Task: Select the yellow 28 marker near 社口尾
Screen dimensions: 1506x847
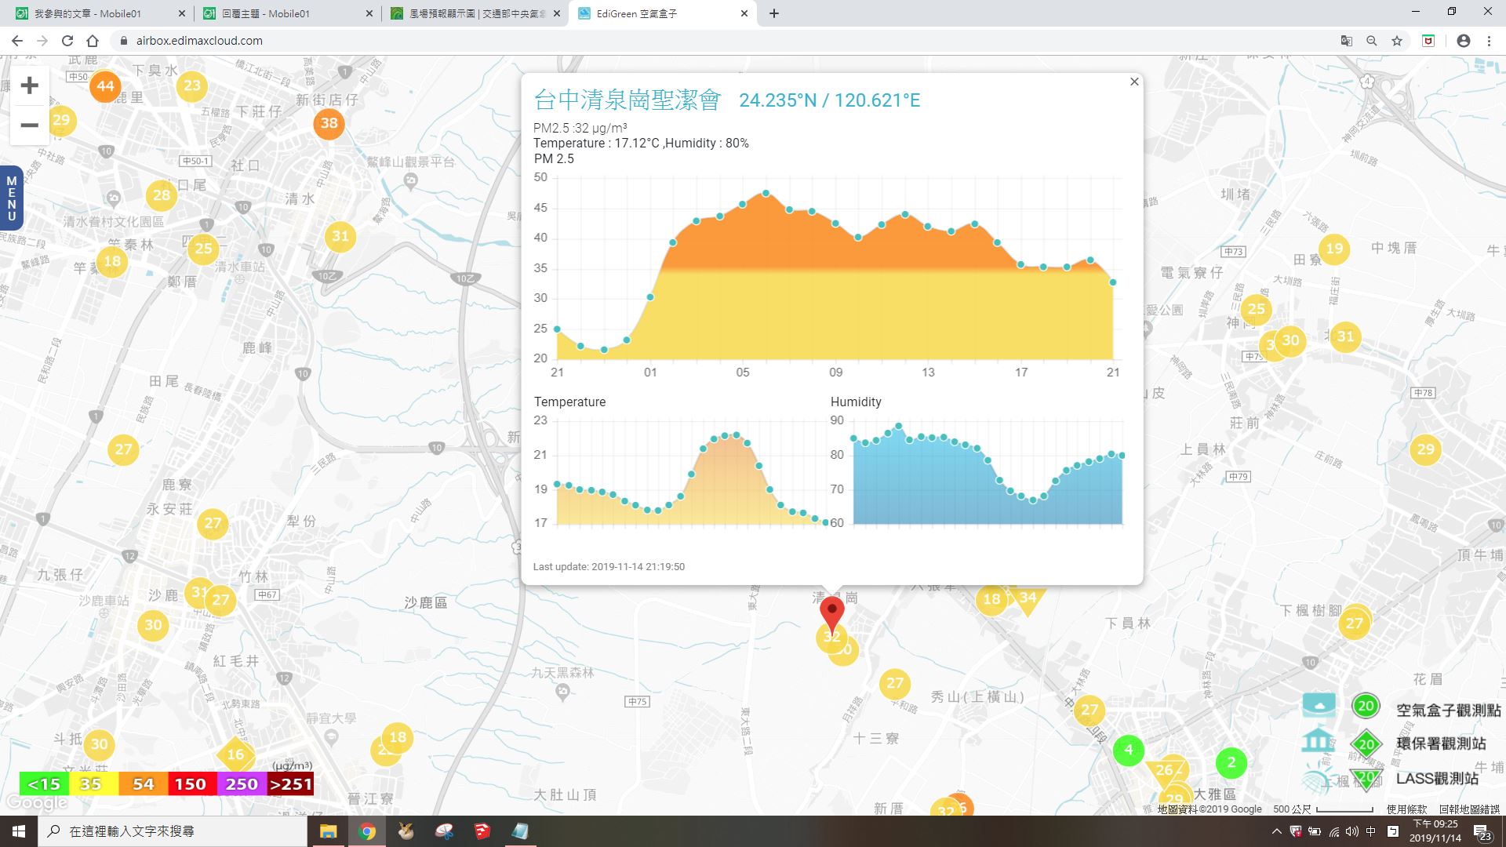Action: tap(162, 195)
